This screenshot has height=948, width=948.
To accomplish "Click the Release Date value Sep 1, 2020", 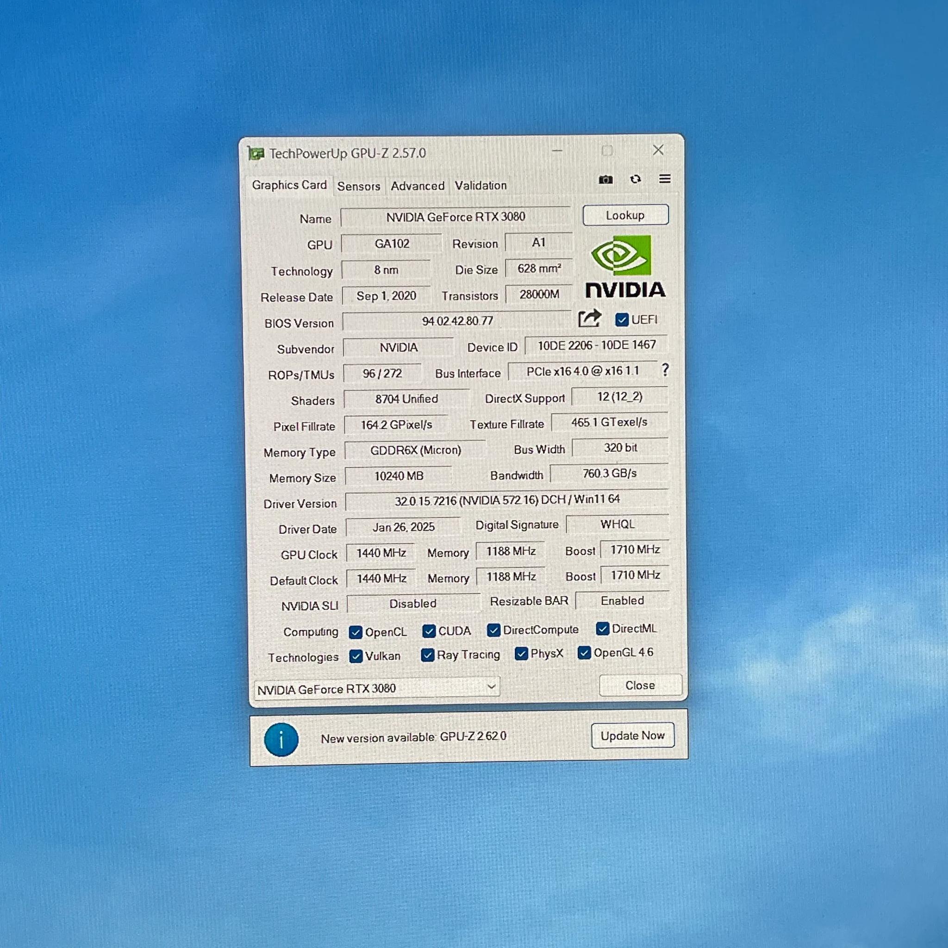I will point(386,296).
